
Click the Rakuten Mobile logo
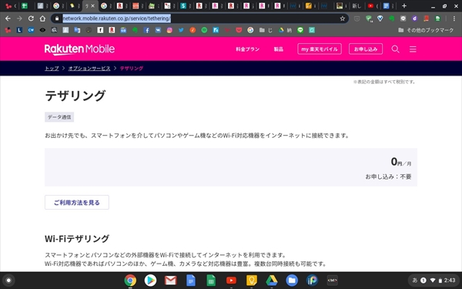79,49
